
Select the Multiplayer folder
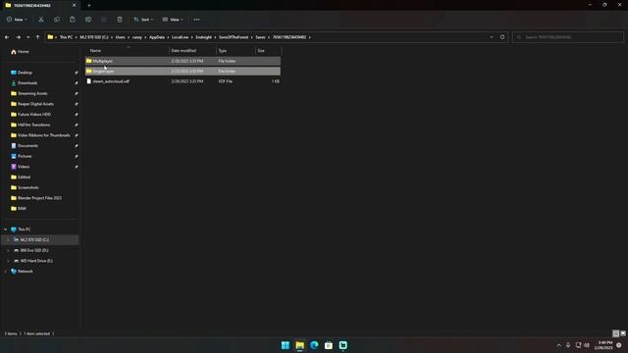[183, 61]
